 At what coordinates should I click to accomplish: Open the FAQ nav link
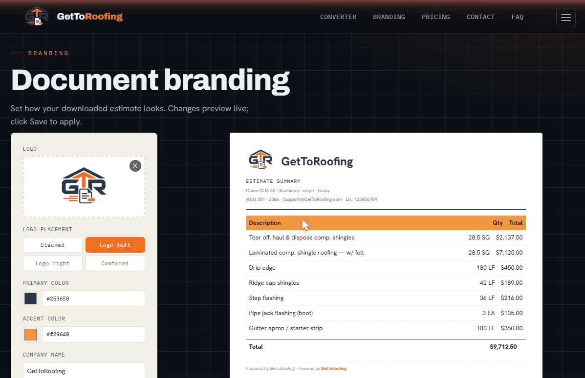(x=518, y=17)
